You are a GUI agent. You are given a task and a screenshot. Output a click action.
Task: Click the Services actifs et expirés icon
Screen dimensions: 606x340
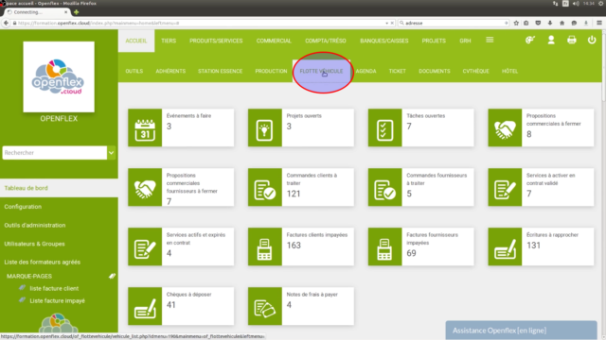pos(145,246)
